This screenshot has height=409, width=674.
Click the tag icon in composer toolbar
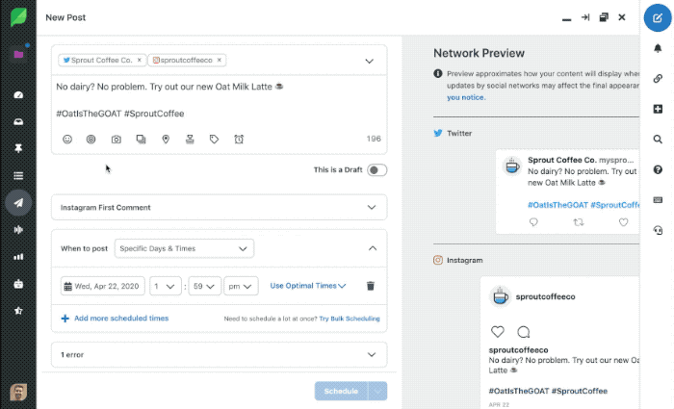click(214, 140)
